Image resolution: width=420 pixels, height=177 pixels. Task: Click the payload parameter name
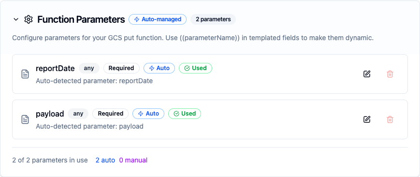coord(50,114)
